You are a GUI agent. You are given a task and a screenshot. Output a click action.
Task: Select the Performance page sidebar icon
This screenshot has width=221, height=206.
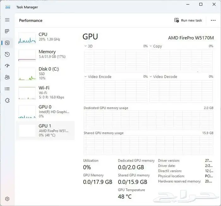point(7,43)
